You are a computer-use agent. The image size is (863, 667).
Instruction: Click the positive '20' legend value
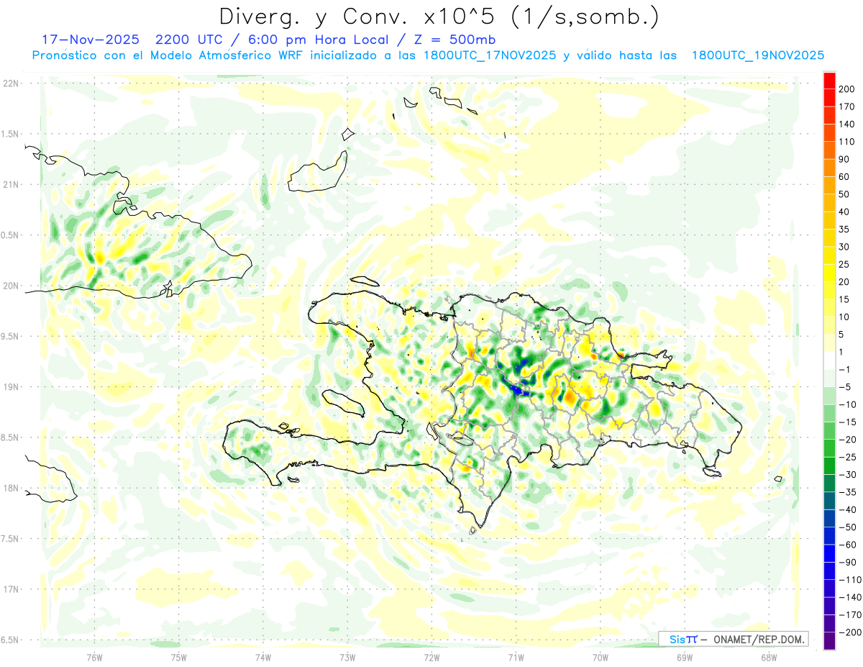click(x=845, y=281)
